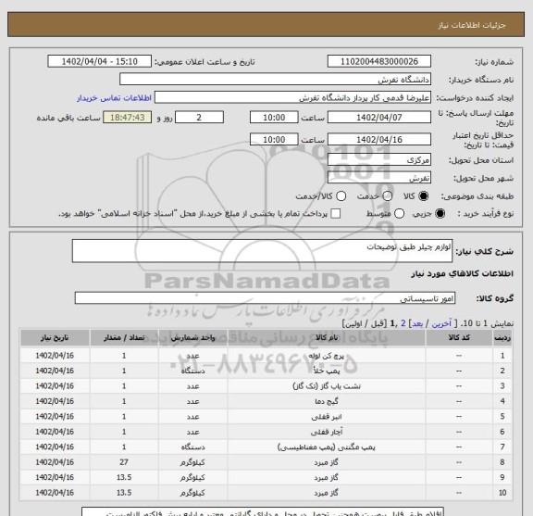Click the کد کالا column header

point(459,337)
